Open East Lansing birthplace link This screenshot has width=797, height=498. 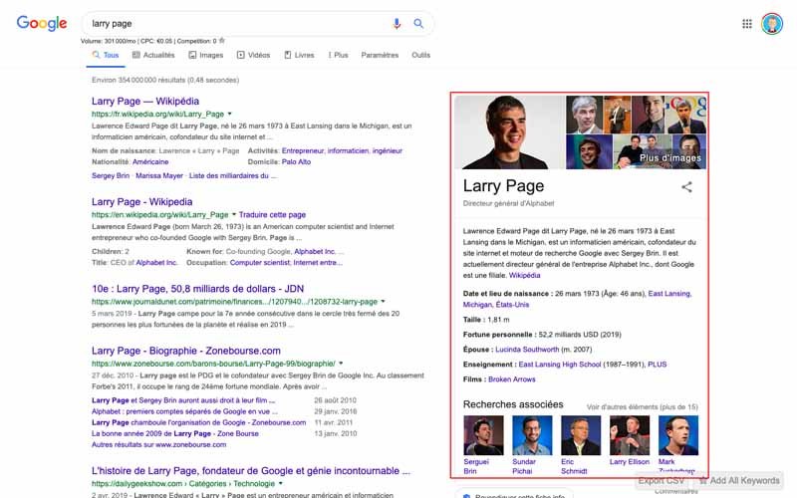click(669, 294)
